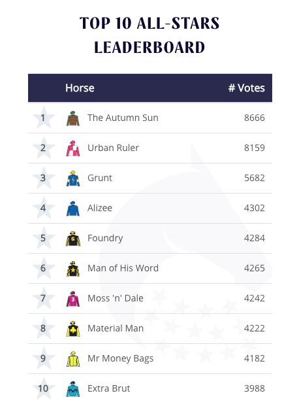Click the 8666 vote count
The image size is (282, 406).
click(255, 118)
